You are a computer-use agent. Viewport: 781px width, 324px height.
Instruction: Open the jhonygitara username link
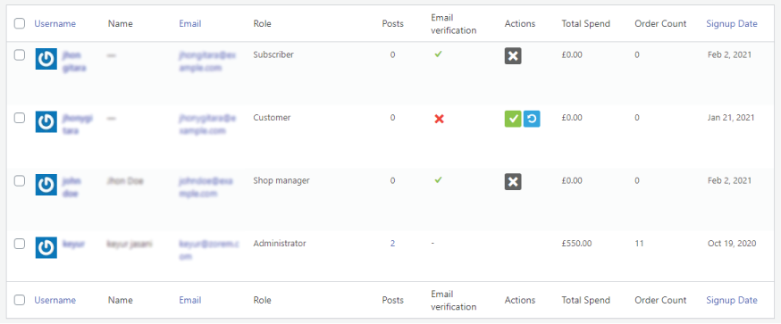click(77, 124)
